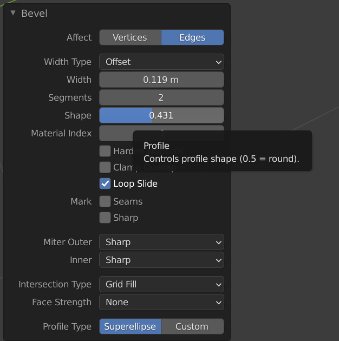Enable Mark Sharp checkbox
Viewport: 339px width, 341px height.
(105, 218)
